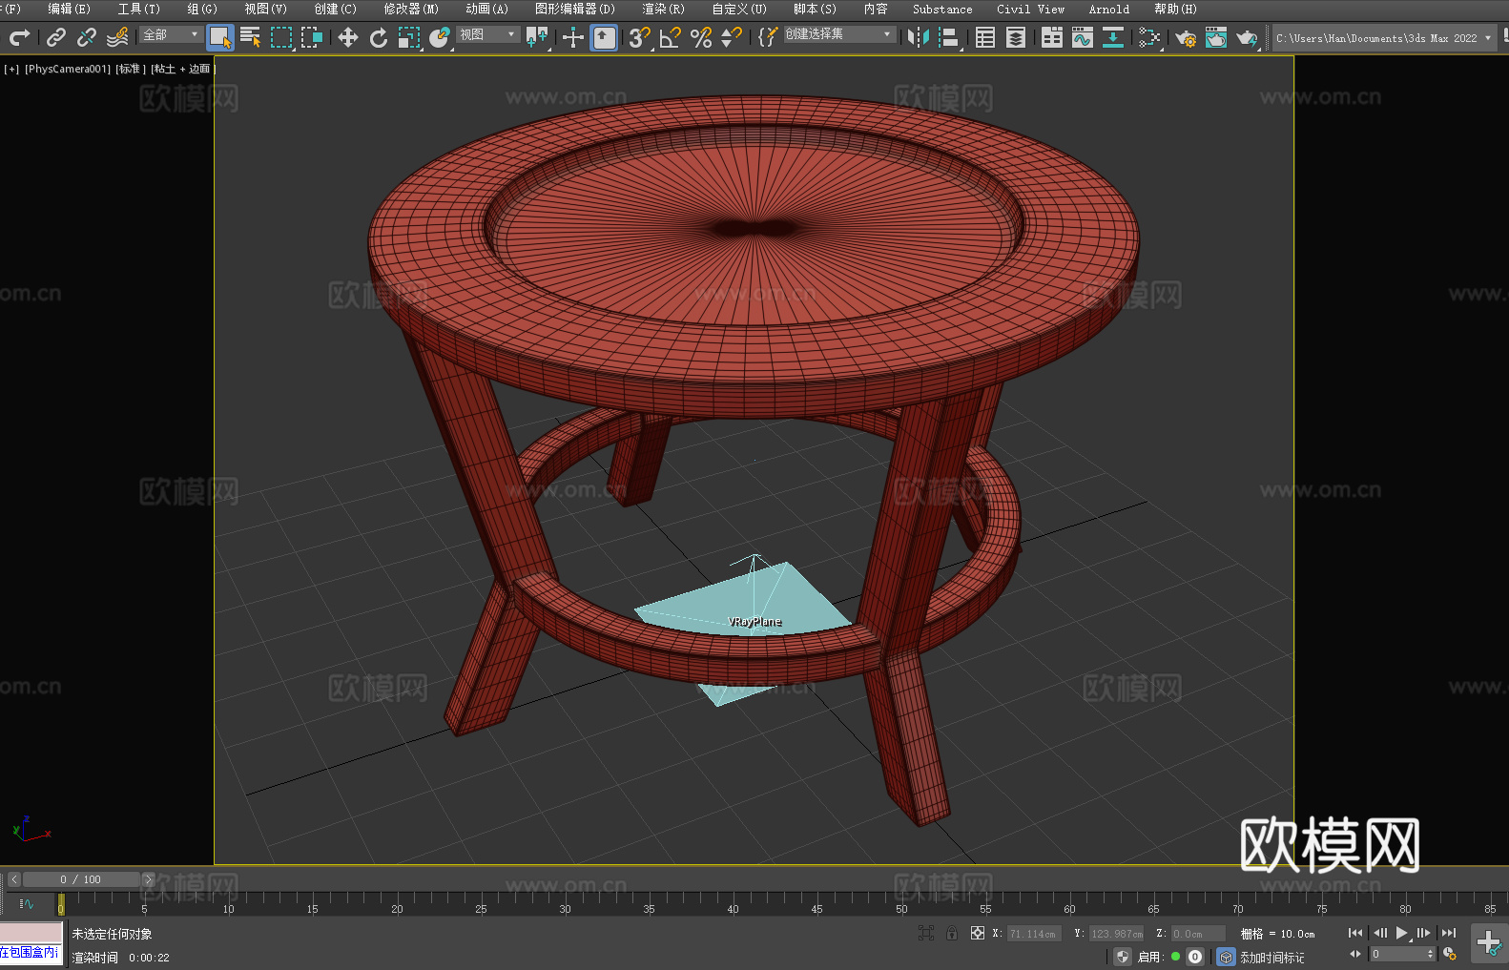Toggle Selection Lock padlock icon
Image resolution: width=1509 pixels, height=970 pixels.
[x=952, y=933]
